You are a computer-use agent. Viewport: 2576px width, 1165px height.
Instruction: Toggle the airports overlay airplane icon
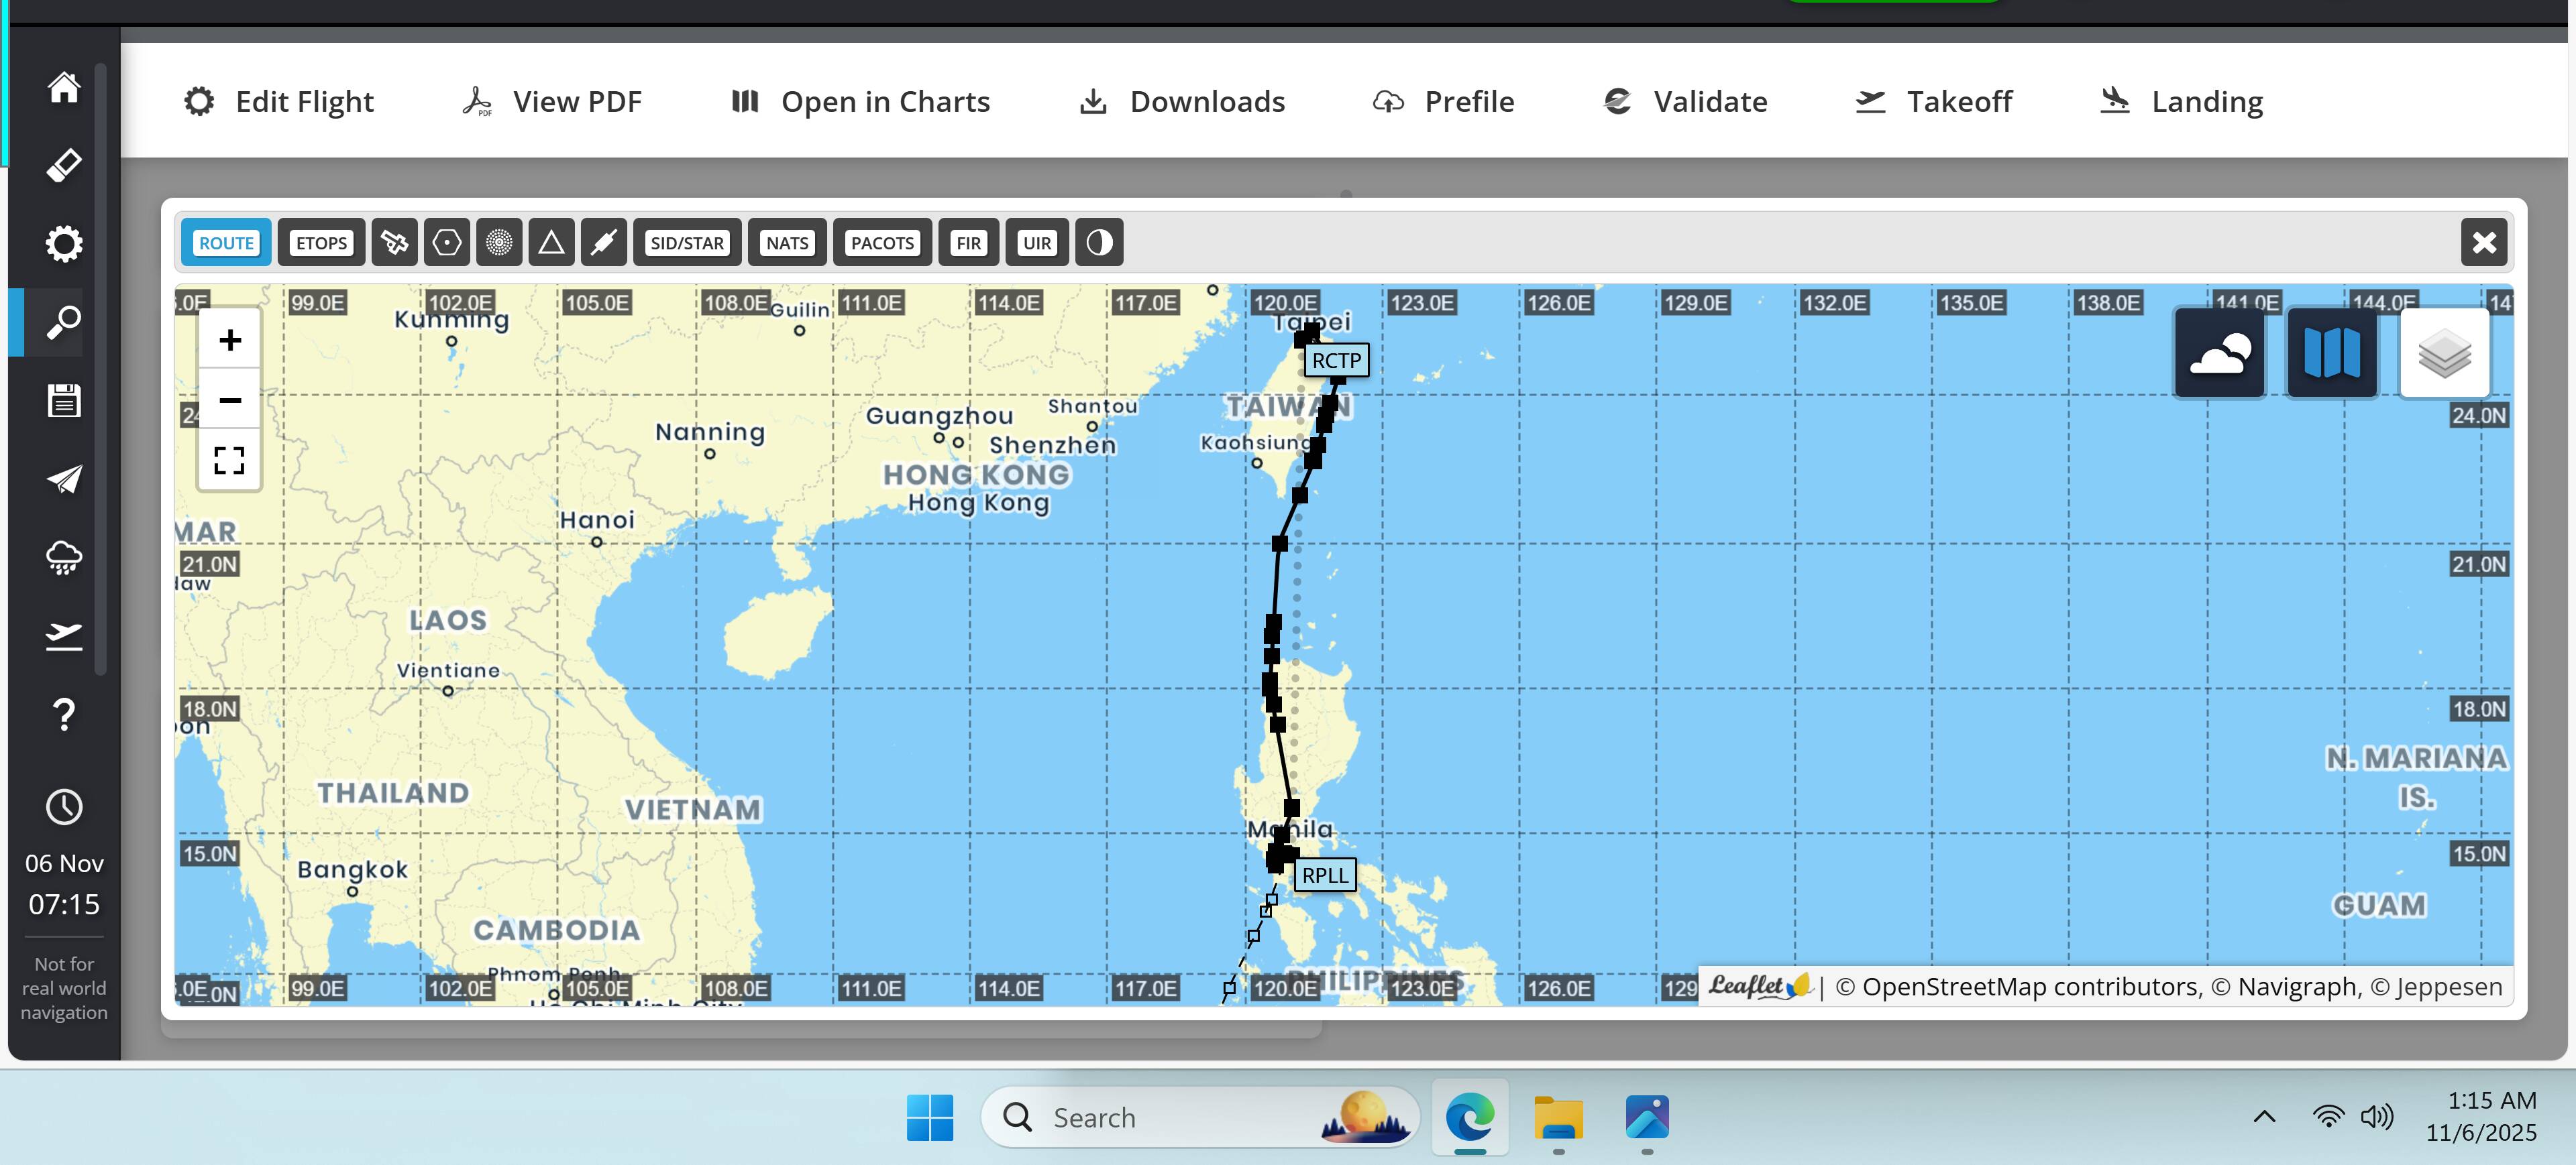[395, 243]
